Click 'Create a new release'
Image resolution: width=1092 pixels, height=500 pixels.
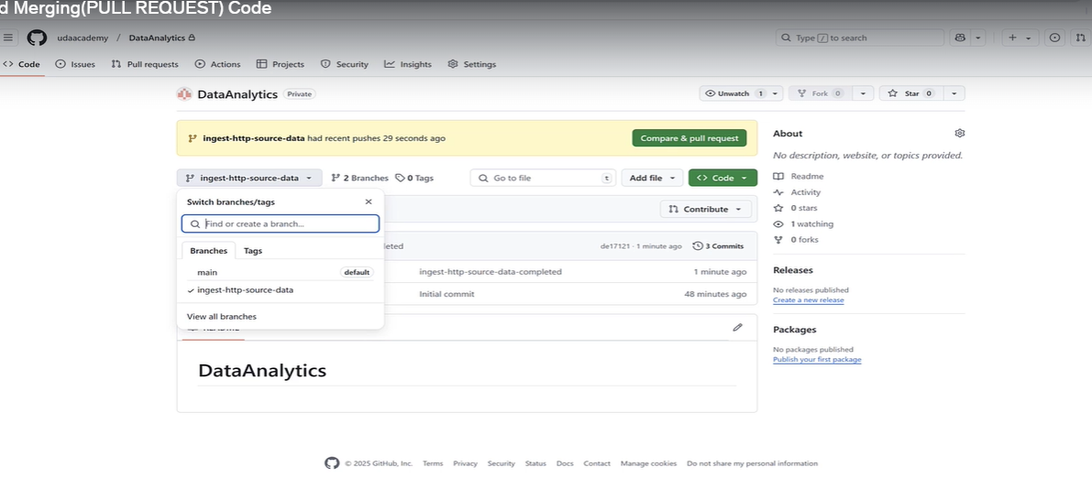(x=808, y=300)
